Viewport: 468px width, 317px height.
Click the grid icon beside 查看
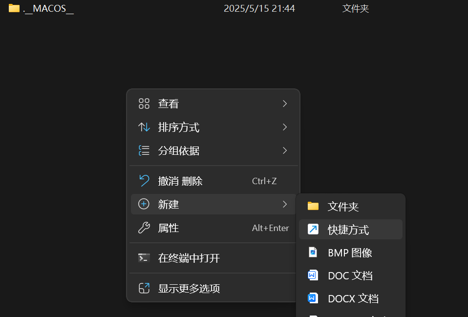tap(144, 104)
